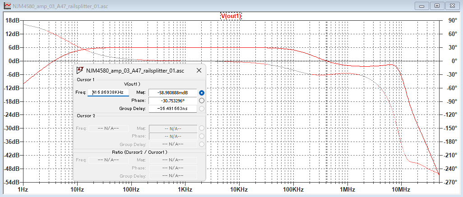Close the cursor readout dialog
The height and width of the screenshot is (197, 463).
[199, 70]
